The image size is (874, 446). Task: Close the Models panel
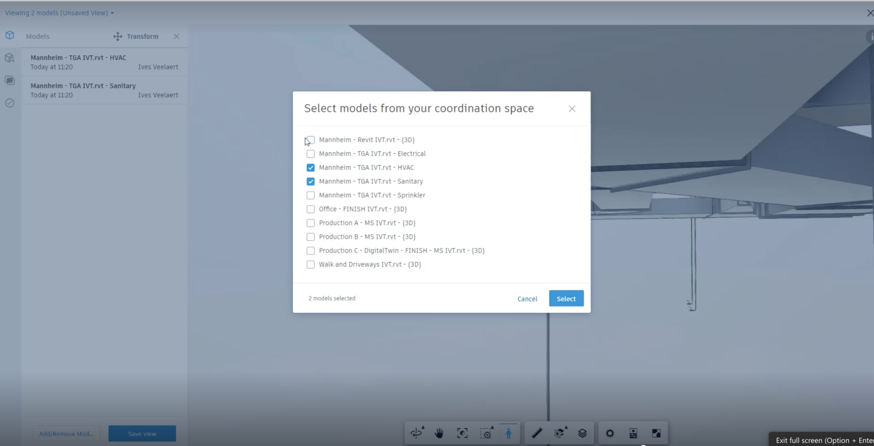(x=177, y=36)
